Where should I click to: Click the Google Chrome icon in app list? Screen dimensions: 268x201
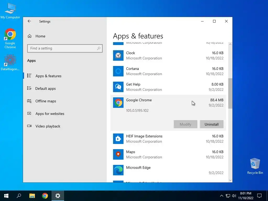118,103
